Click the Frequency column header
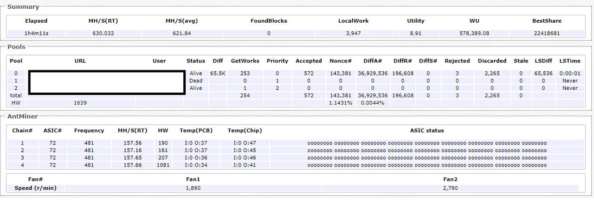594x212 pixels. (89, 131)
